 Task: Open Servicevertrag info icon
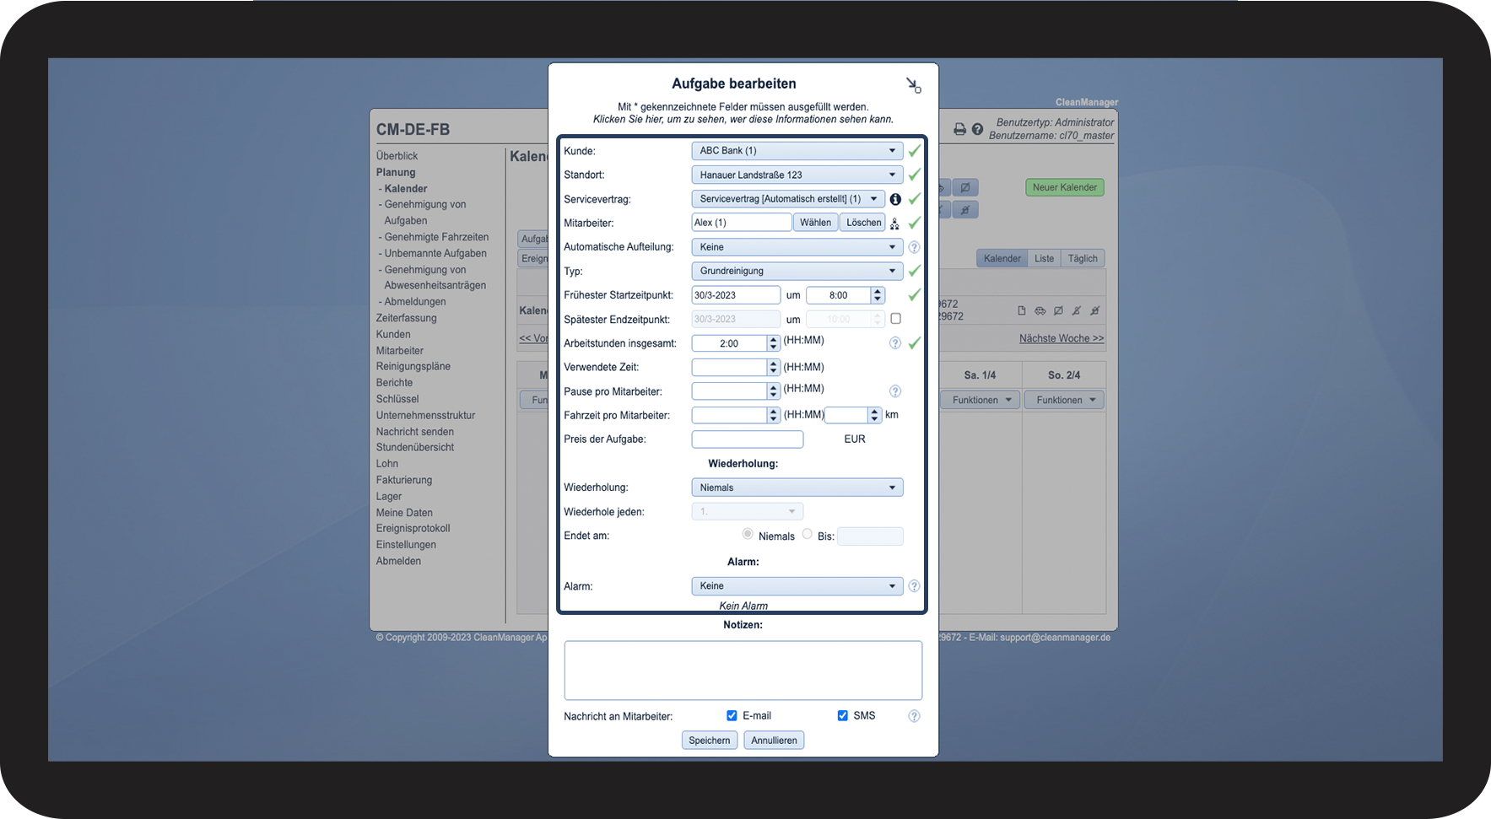click(x=895, y=199)
